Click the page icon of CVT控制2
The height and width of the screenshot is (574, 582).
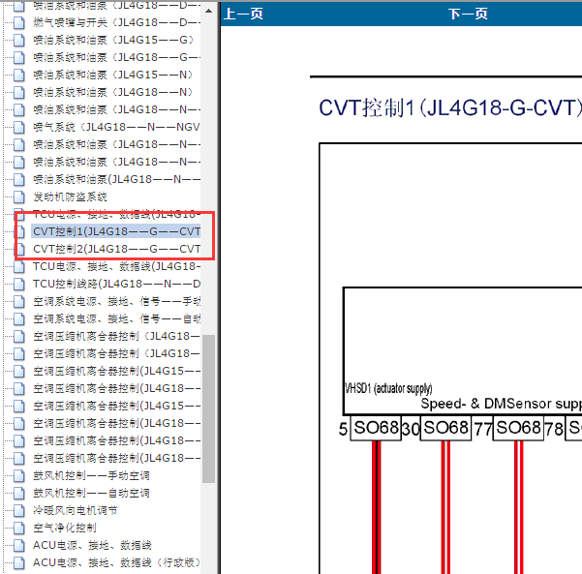click(19, 250)
